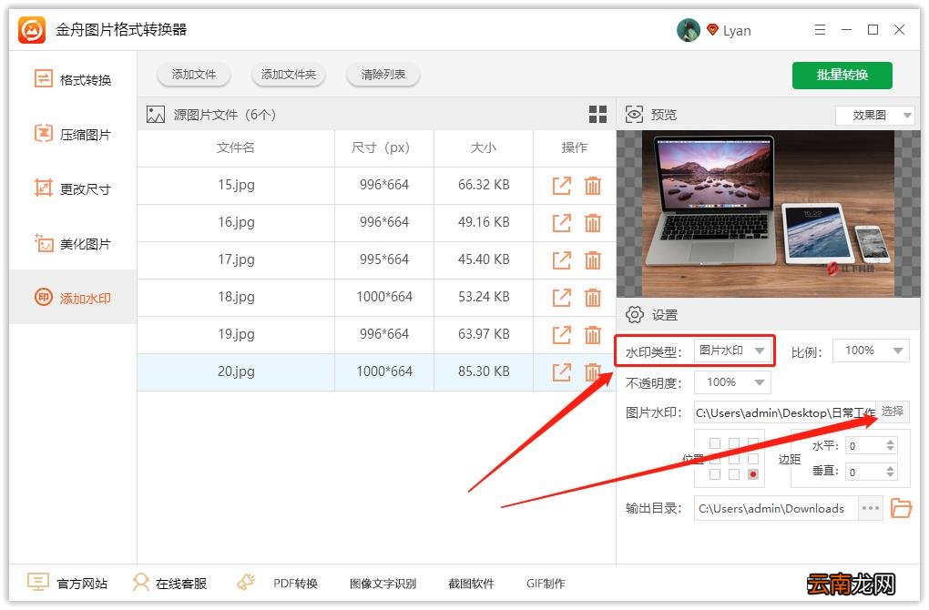The image size is (929, 610).
Task: Open the export icon for 20.jpg
Action: tap(562, 372)
